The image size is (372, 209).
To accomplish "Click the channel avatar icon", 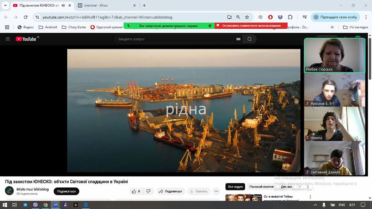I will (x=9, y=191).
